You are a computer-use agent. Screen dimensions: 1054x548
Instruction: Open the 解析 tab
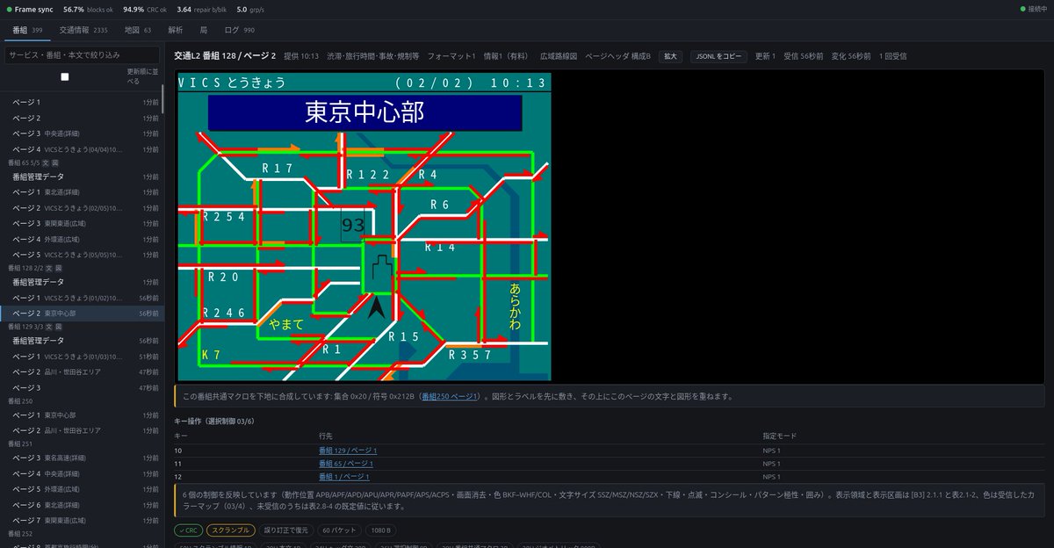[176, 30]
